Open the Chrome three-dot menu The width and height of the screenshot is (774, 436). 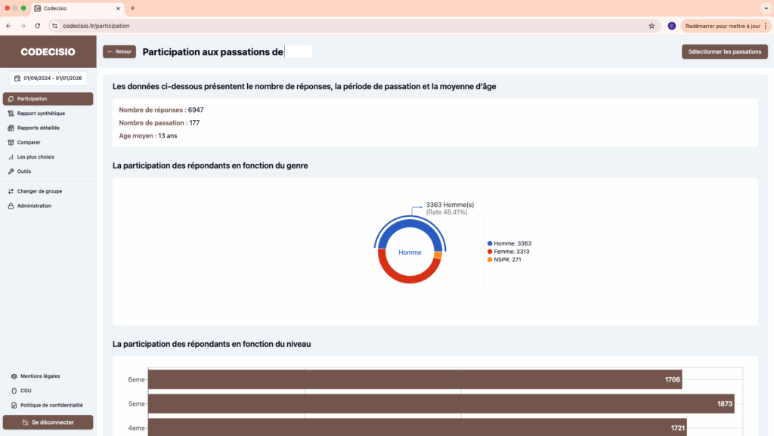click(x=766, y=26)
